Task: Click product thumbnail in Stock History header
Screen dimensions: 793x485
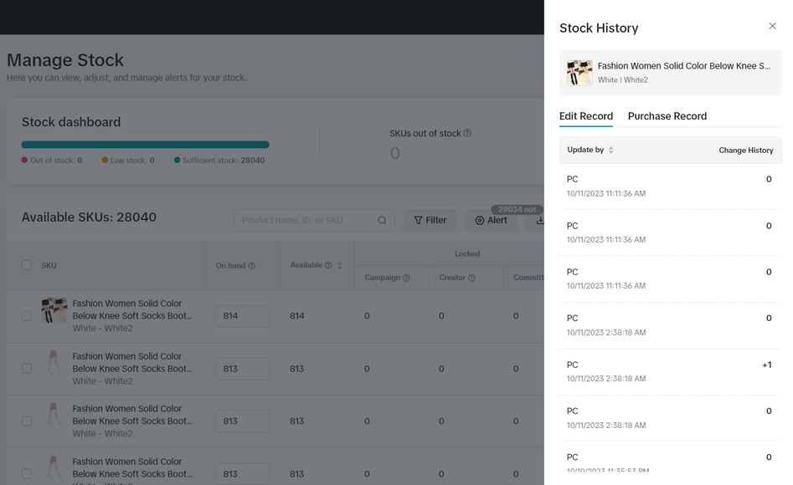Action: 579,73
